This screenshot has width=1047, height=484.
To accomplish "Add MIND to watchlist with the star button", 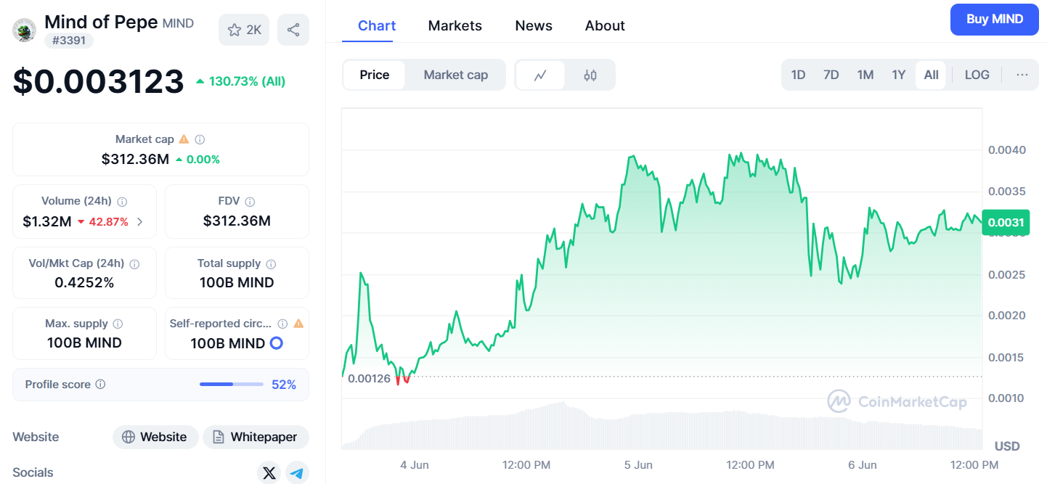I will [x=244, y=30].
